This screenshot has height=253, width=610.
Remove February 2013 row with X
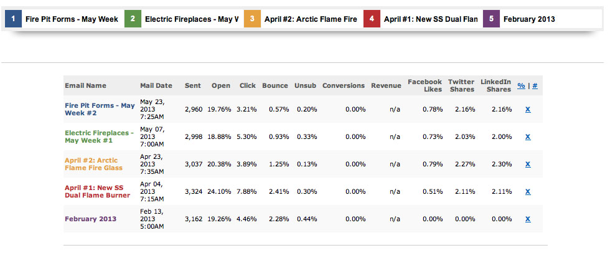pos(528,219)
